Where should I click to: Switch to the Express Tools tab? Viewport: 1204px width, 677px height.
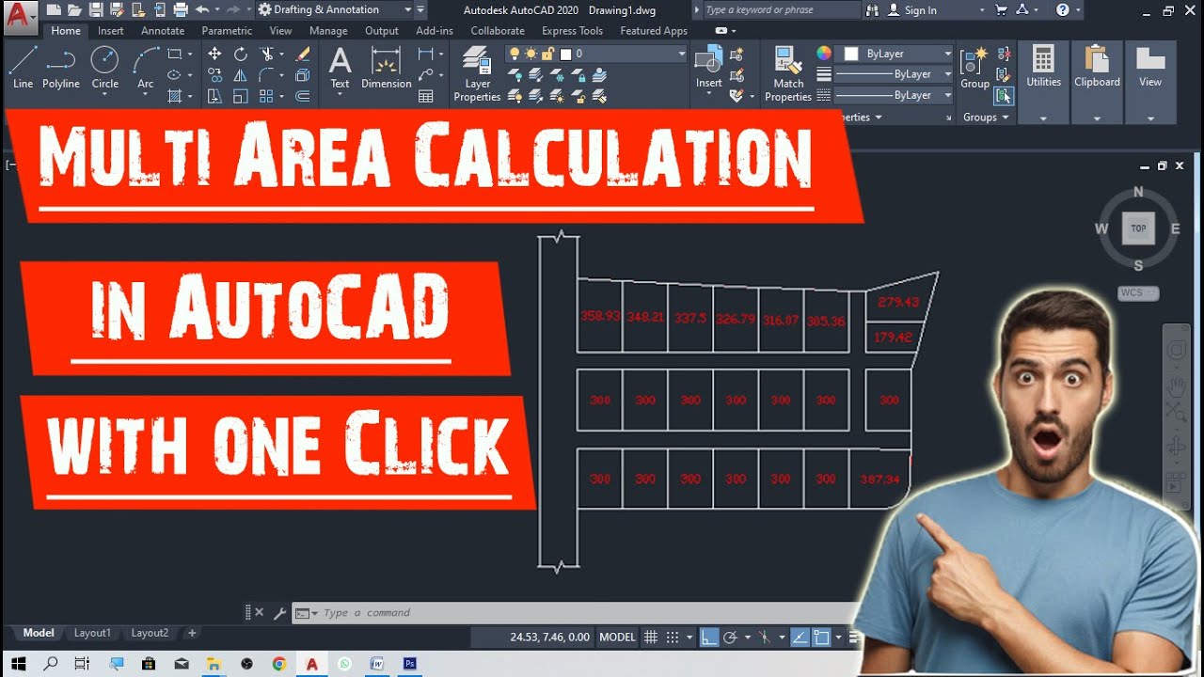tap(572, 30)
